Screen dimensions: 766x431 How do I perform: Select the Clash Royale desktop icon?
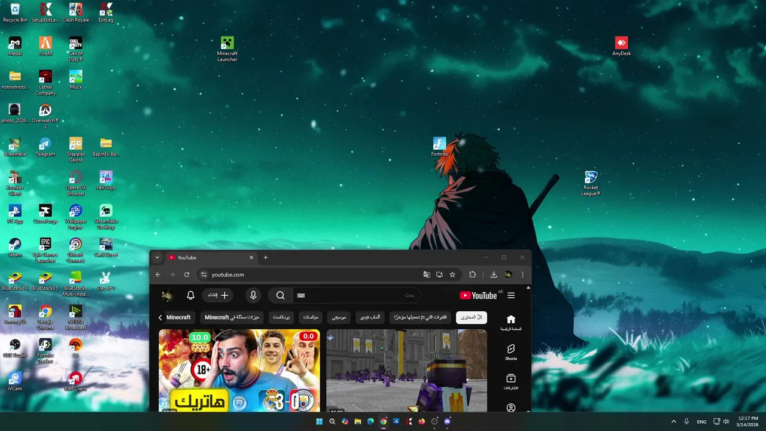tap(75, 13)
